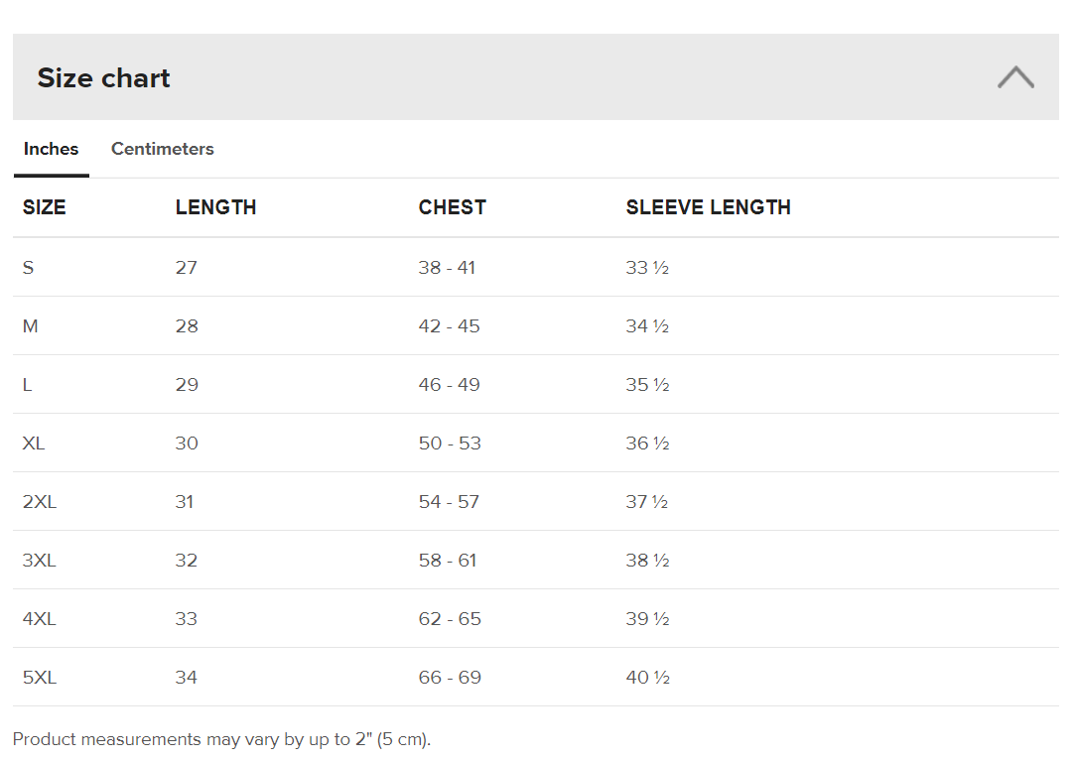Select the L size row
This screenshot has width=1077, height=761.
(x=536, y=384)
